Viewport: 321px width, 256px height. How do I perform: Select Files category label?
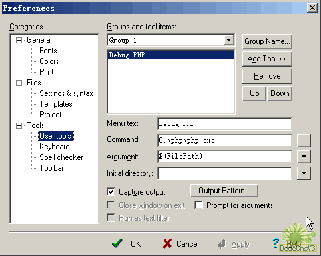(x=34, y=83)
